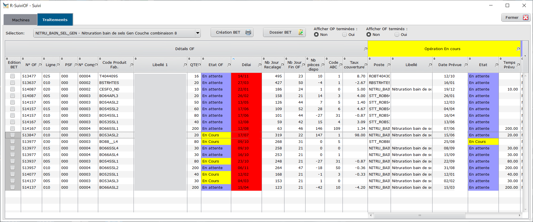Select Non for Afficher OF terminés
This screenshot has width=533, height=222.
coord(369,34)
